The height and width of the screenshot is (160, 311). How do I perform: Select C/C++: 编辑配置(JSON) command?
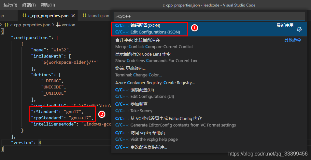click(209, 29)
